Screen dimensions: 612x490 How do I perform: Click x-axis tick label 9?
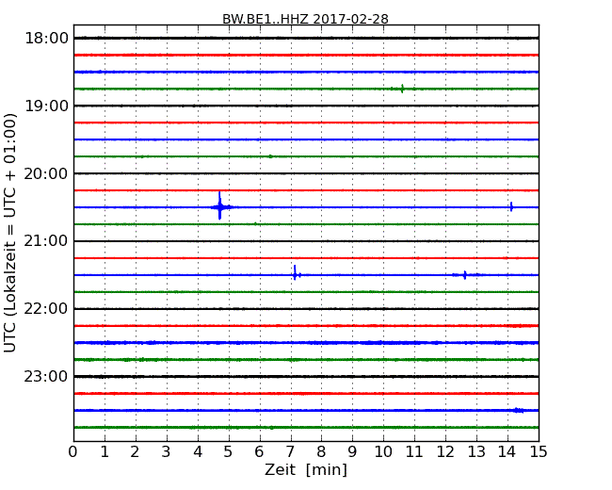click(352, 451)
